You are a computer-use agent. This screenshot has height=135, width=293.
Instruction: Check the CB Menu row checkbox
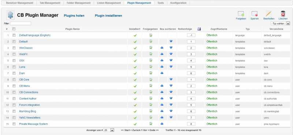coord(14,86)
